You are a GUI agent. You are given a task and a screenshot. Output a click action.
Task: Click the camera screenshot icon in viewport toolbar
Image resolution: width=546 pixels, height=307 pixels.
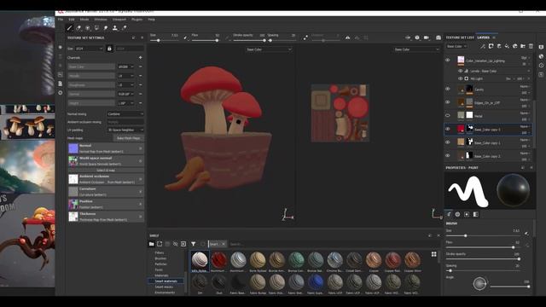pos(439,38)
